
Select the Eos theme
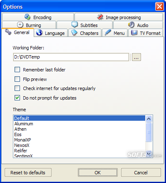[79, 134]
